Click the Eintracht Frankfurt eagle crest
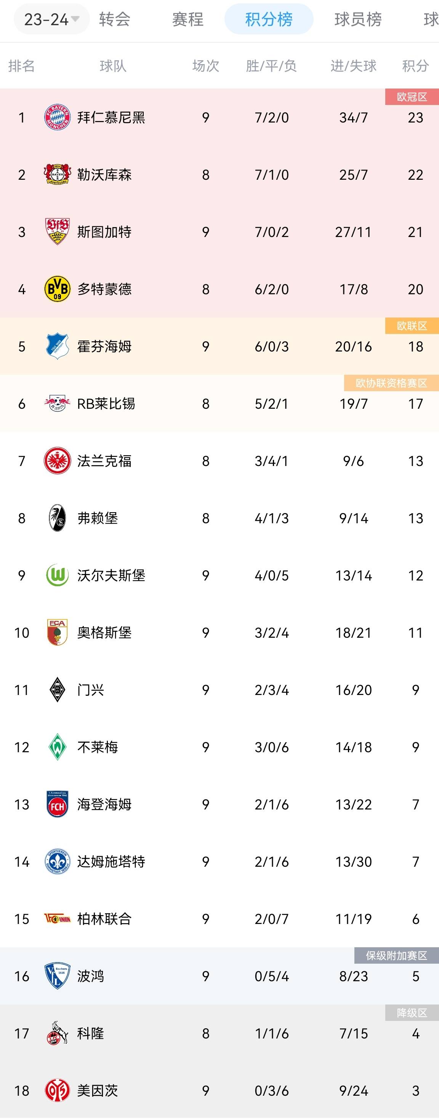The image size is (439, 1119). tap(57, 461)
